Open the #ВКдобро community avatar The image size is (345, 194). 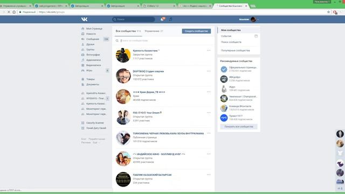224,79
